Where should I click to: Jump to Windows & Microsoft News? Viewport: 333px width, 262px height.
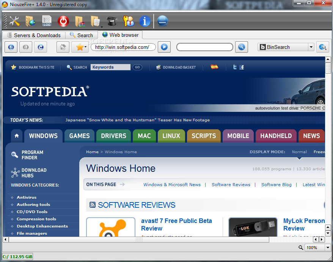(172, 185)
